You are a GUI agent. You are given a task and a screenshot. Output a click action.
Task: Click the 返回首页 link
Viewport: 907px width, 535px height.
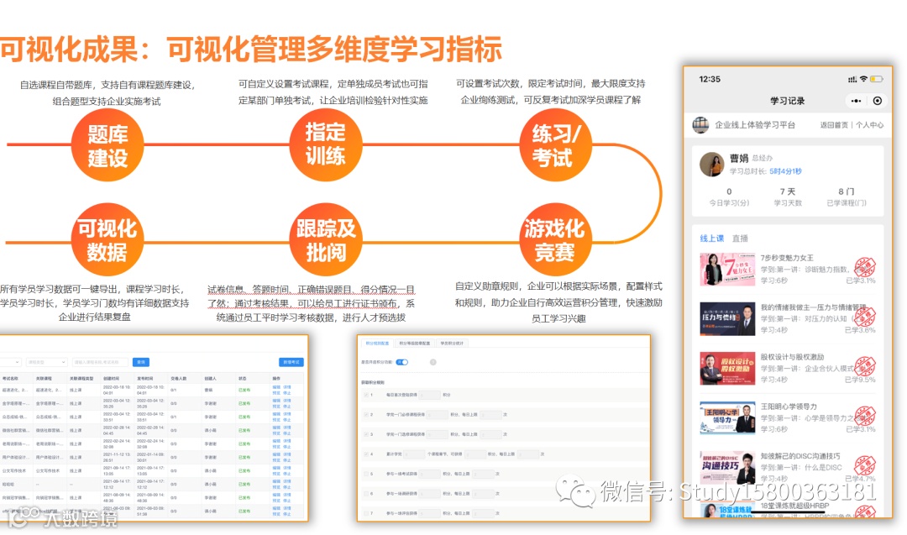(x=834, y=125)
